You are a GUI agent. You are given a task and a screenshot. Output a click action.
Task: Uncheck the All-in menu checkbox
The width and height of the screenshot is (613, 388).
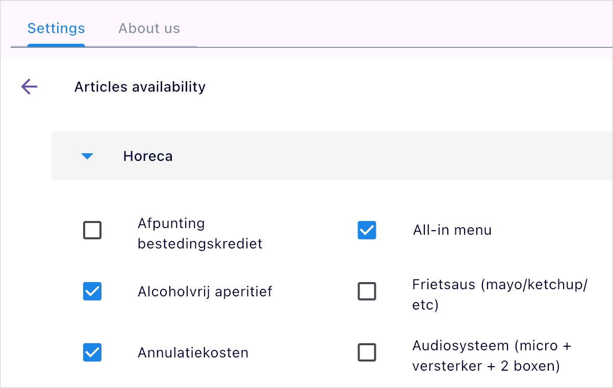[x=367, y=230]
